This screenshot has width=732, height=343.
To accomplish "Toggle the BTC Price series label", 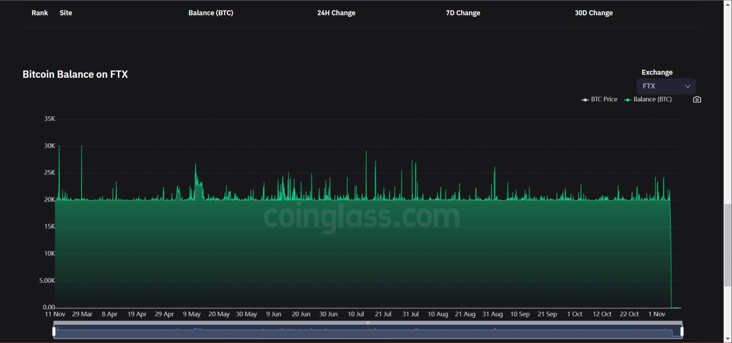I will [x=604, y=99].
